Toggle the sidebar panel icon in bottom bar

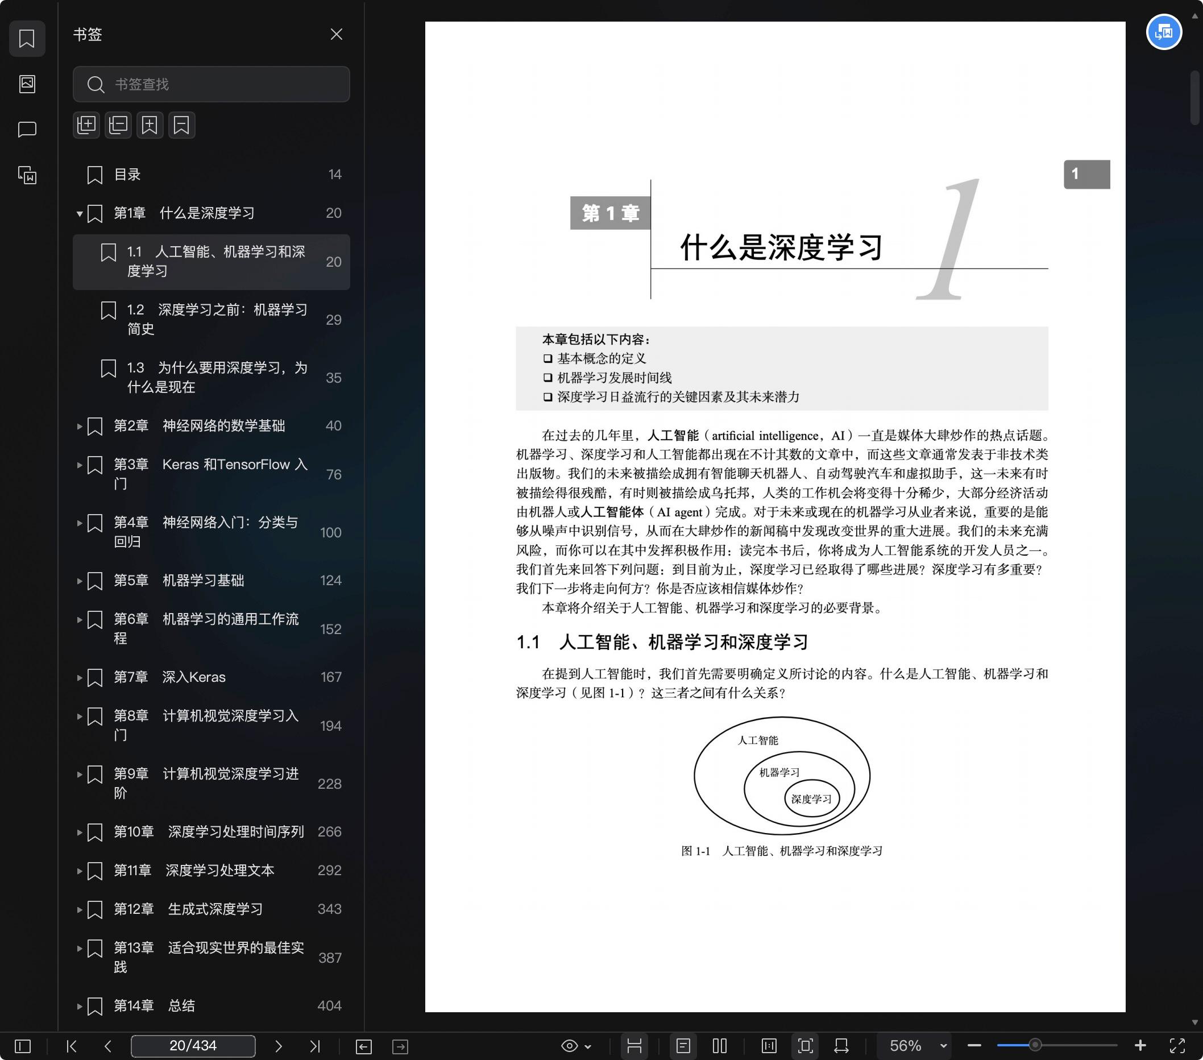coord(22,1046)
